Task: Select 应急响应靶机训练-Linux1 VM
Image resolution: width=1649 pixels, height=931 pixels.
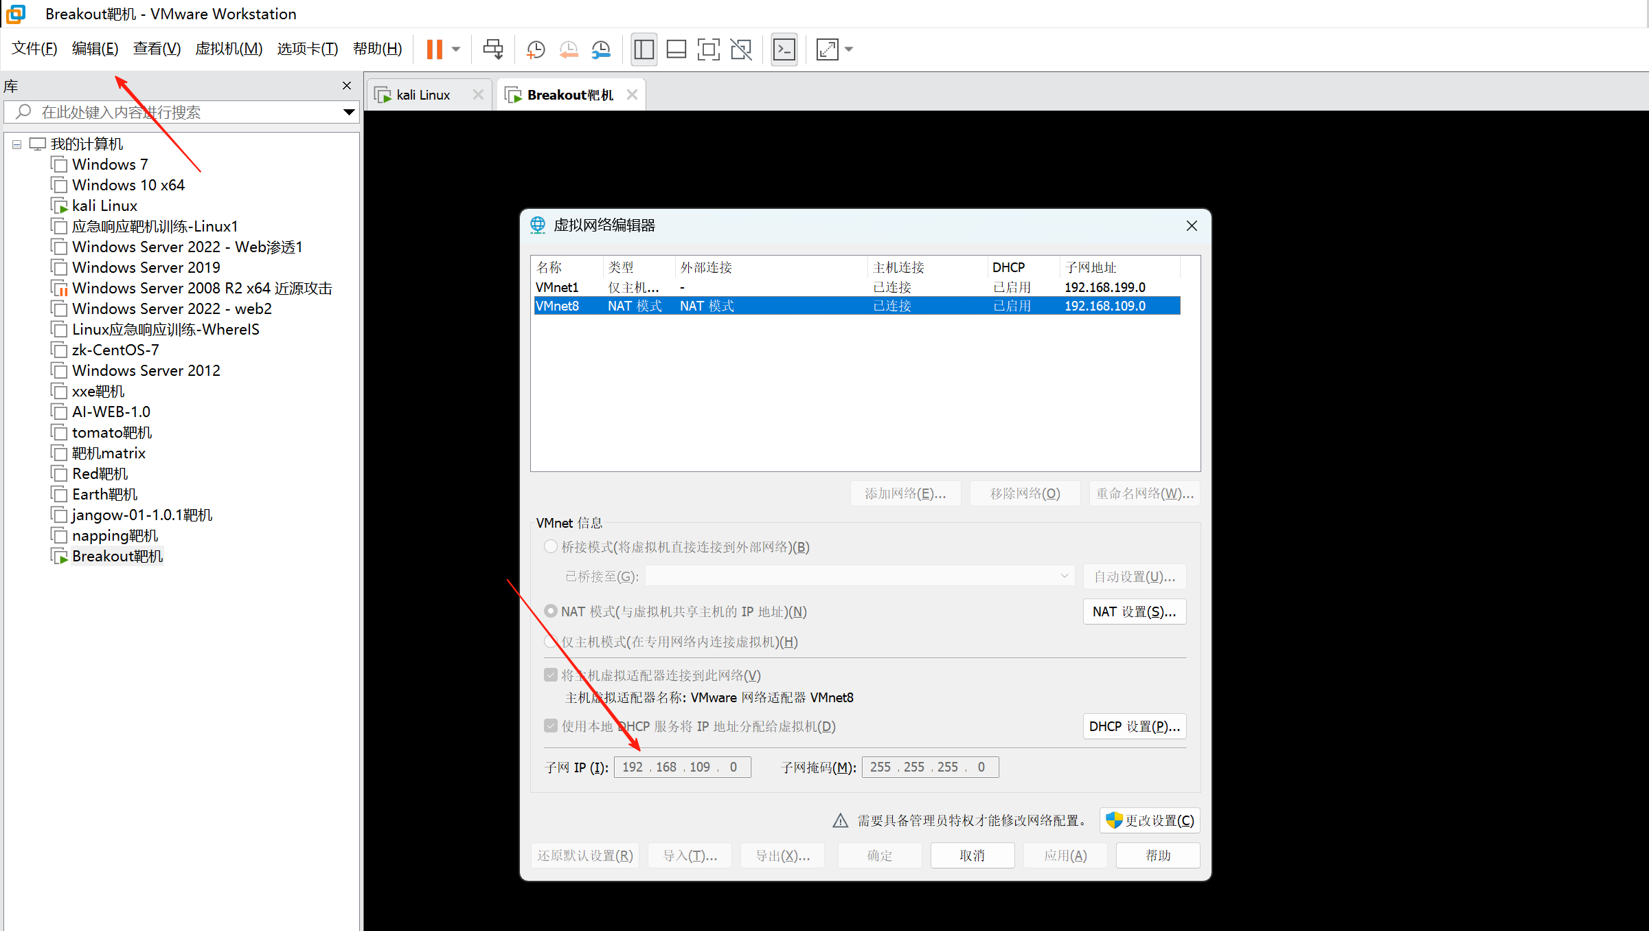Action: [x=155, y=227]
